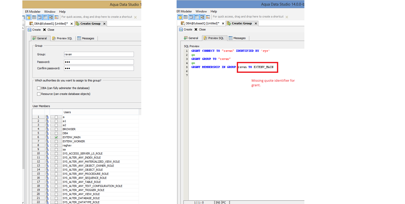Click the Create save icon in left window
405x204 pixels.
tap(29, 30)
